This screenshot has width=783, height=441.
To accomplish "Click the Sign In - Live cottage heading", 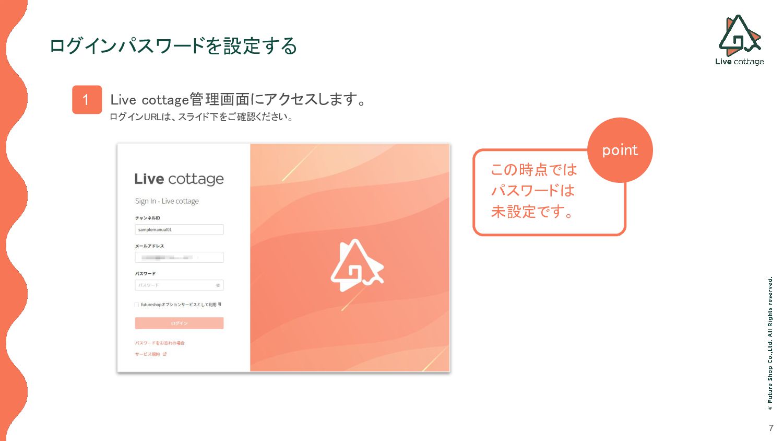I will tap(167, 201).
